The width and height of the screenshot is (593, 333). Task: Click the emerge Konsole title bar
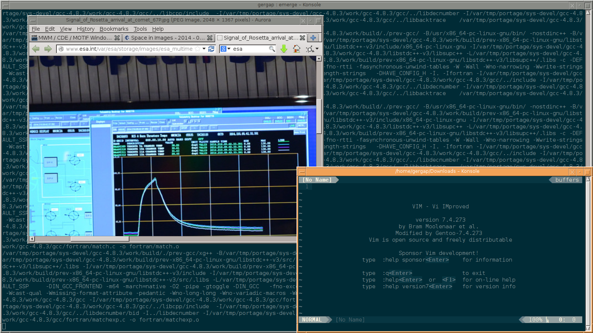289,5
